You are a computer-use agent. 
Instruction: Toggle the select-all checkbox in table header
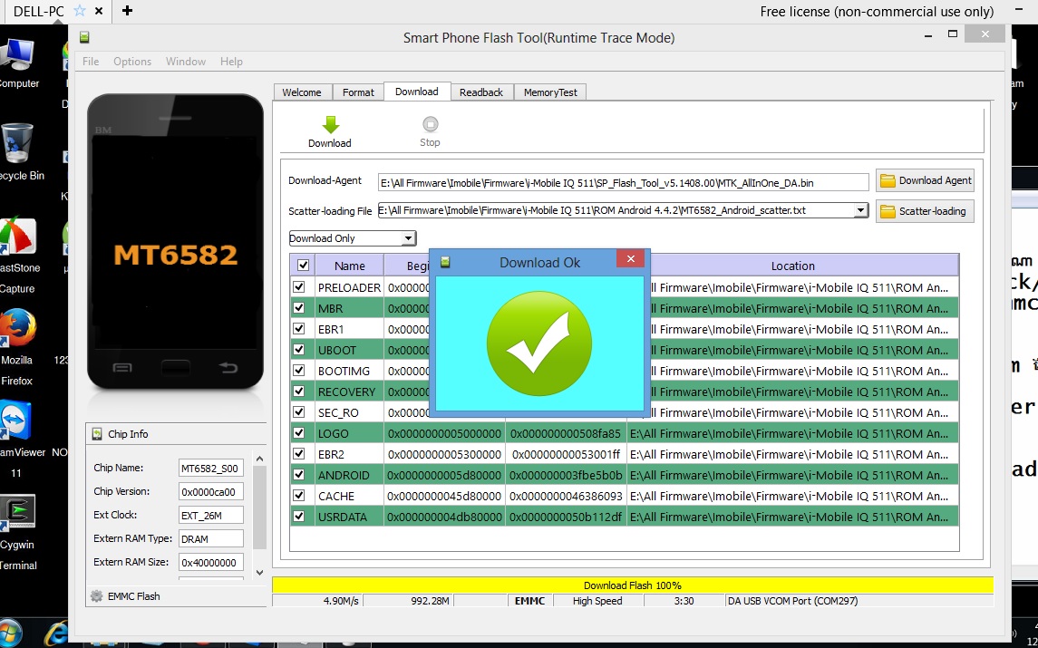tap(303, 266)
